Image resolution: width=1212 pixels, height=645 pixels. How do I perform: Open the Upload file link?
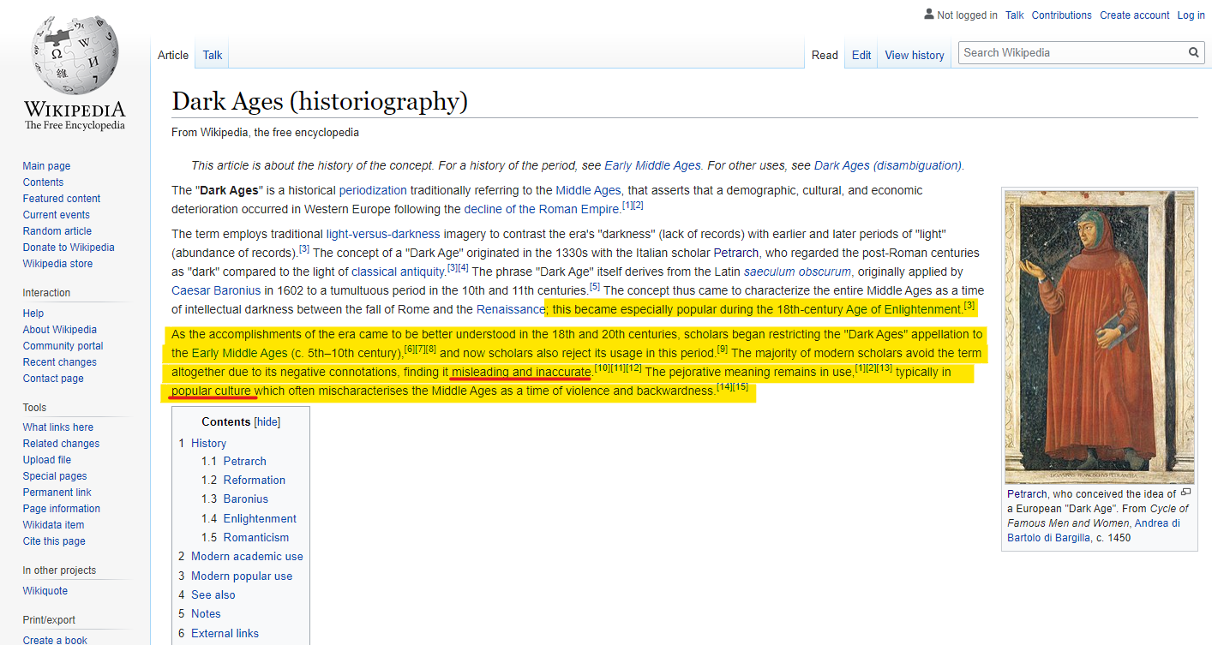[47, 460]
